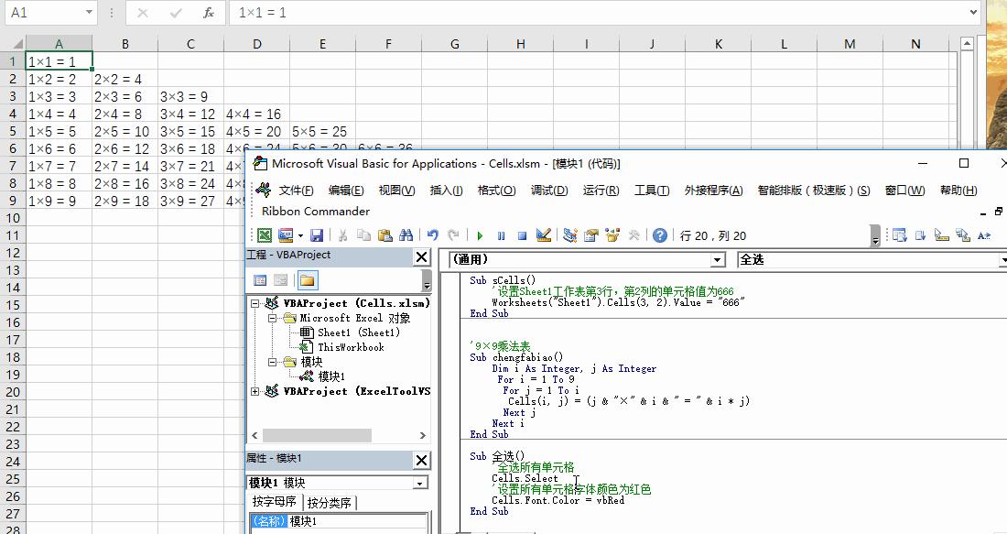
Task: Expand the VBAProject (ExcelToolVS) tree node
Action: tap(256, 389)
